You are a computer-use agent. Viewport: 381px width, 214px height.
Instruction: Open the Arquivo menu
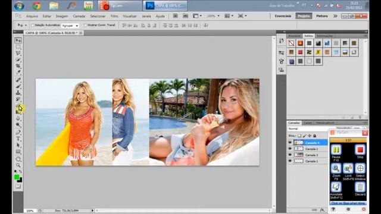[x=32, y=16]
